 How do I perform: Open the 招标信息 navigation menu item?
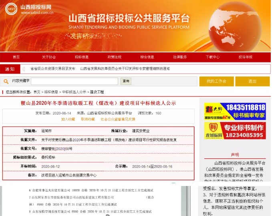click(x=82, y=57)
